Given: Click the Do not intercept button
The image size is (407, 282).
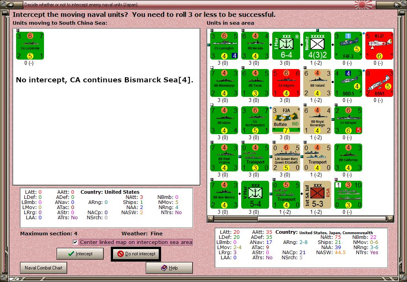Looking at the screenshot, I should coord(136,254).
